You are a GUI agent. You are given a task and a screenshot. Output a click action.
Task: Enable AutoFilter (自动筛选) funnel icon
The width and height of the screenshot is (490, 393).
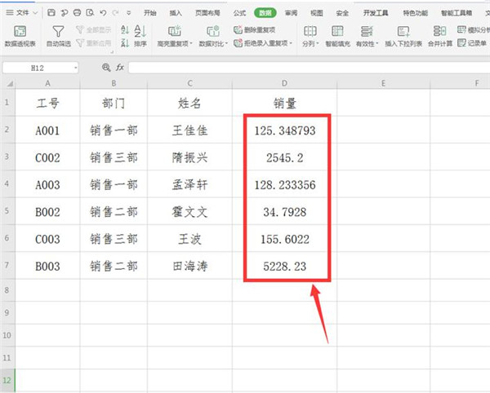[x=58, y=31]
